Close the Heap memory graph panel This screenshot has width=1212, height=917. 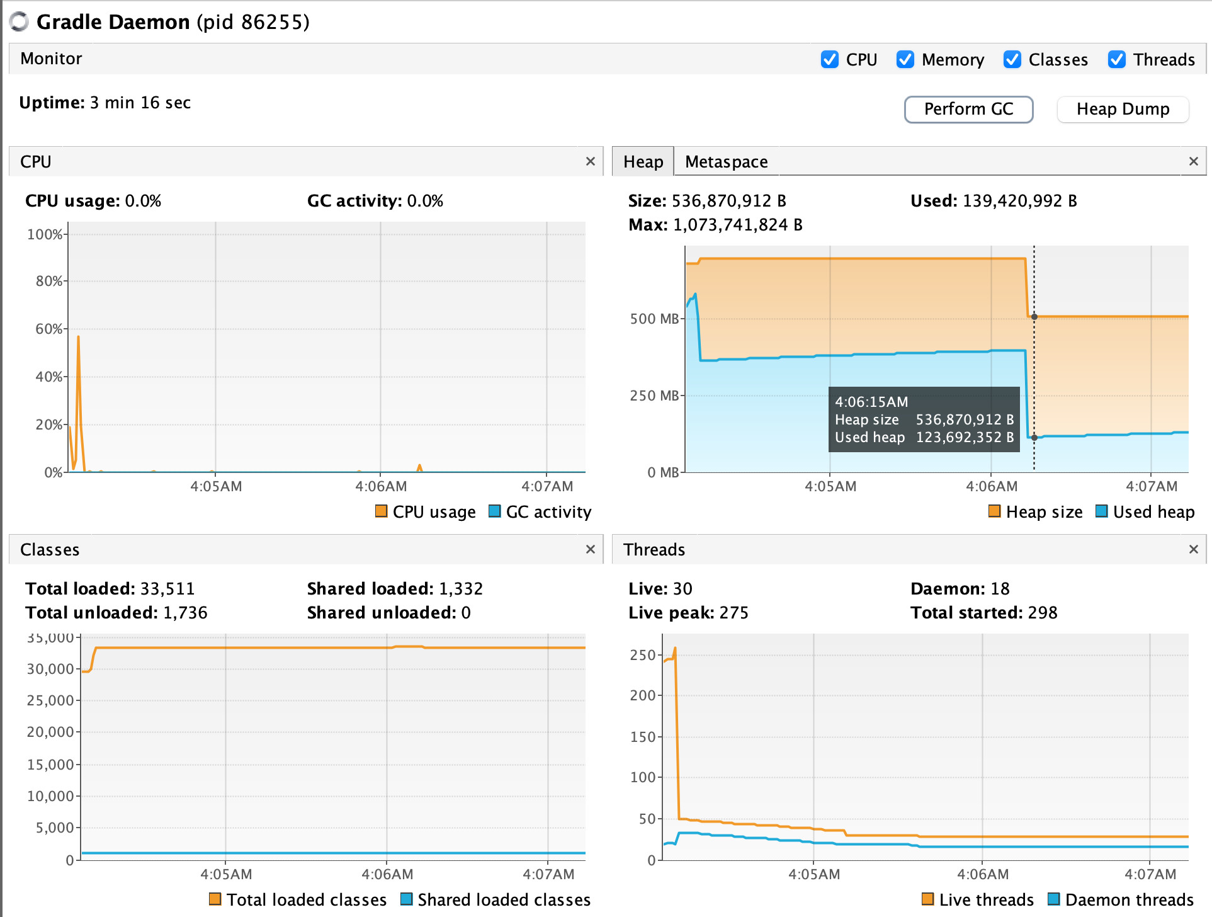click(x=1193, y=161)
